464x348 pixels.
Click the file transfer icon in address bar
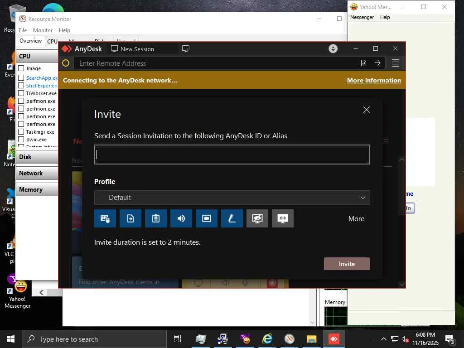click(364, 63)
